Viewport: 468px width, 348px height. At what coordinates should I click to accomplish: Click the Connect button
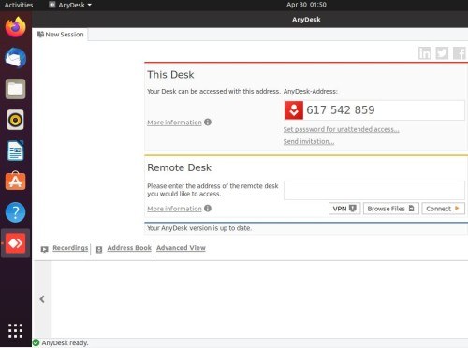(443, 209)
